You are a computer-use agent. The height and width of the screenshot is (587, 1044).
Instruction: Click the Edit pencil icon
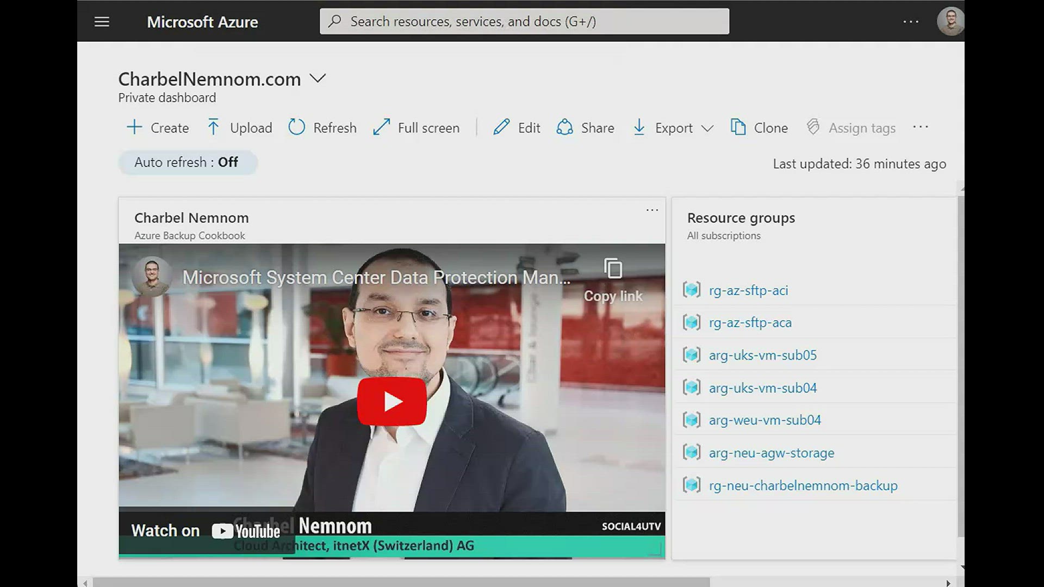click(501, 127)
